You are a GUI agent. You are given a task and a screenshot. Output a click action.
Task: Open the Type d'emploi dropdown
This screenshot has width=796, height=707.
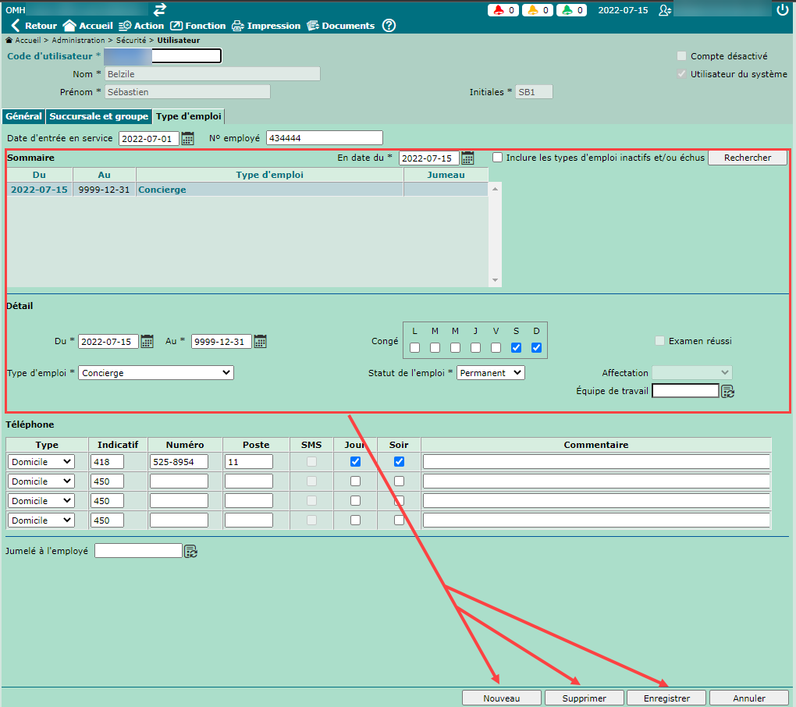pos(156,373)
